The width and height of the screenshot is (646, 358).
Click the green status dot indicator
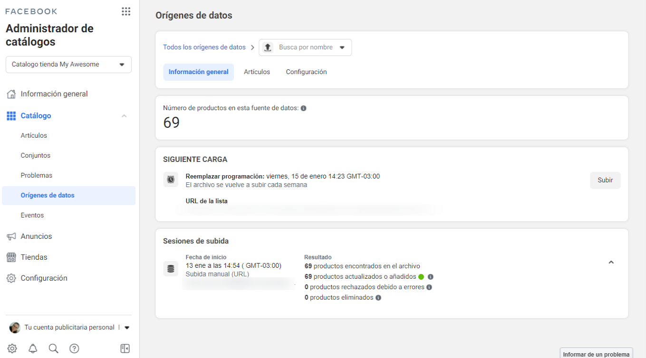[x=421, y=277]
